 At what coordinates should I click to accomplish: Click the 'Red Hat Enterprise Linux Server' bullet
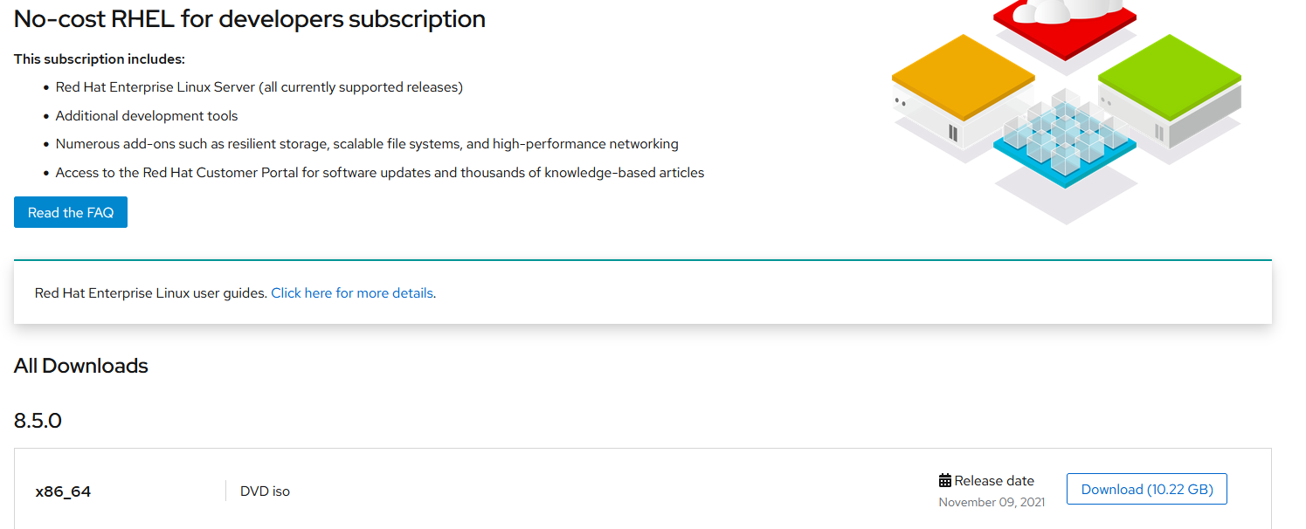(259, 87)
